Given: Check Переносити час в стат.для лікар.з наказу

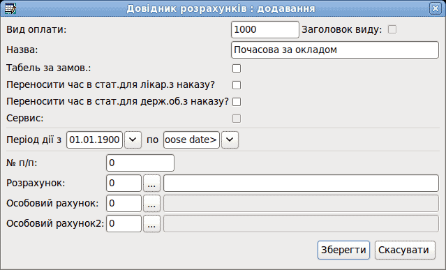Looking at the screenshot, I should coord(237,85).
